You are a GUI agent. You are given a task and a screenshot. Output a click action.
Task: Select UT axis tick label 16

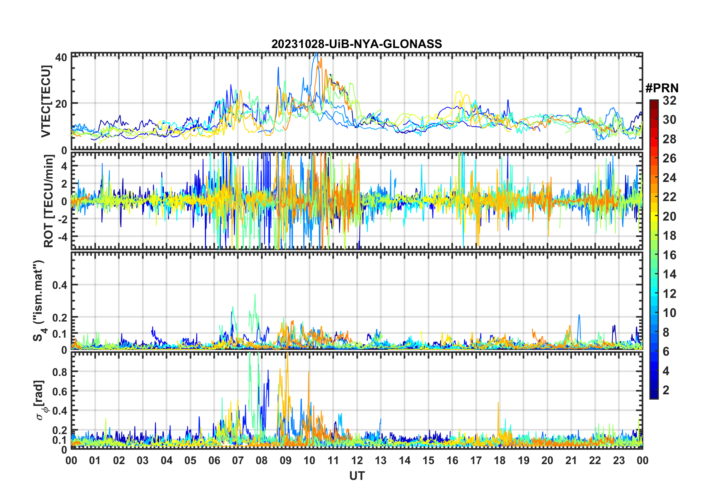(x=452, y=460)
